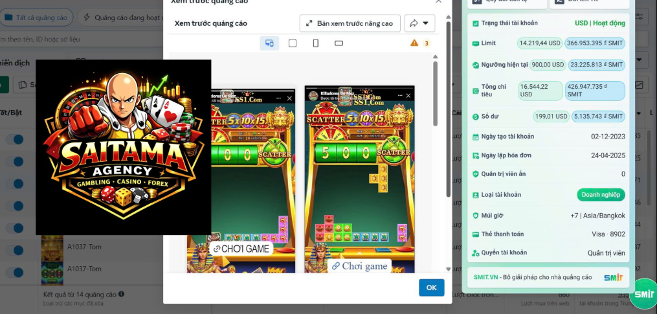Select the mobile portrait preview icon

[x=315, y=43]
